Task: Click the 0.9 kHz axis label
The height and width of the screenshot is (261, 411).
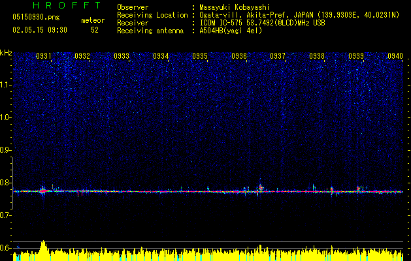Action: coord(5,150)
